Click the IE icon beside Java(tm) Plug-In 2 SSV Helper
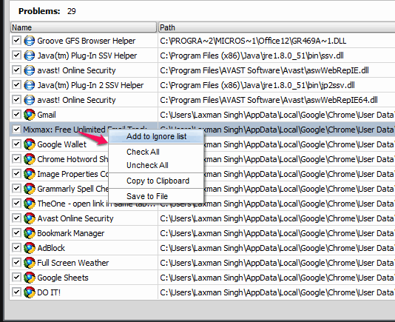The image size is (395, 322). point(30,85)
